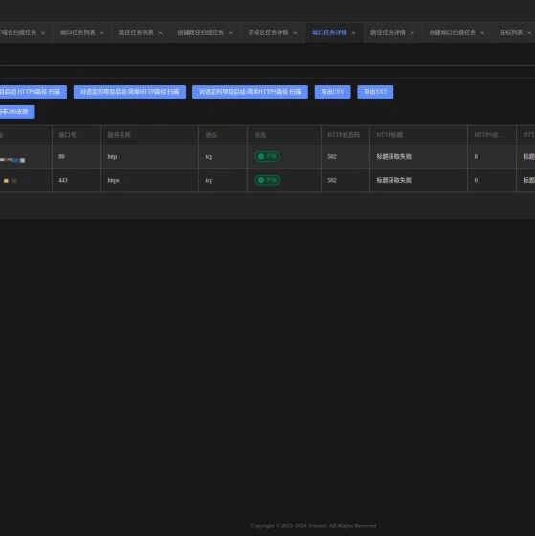Screen dimensions: 535x536
Task: Close the 目标列表 tab
Action: tap(529, 33)
